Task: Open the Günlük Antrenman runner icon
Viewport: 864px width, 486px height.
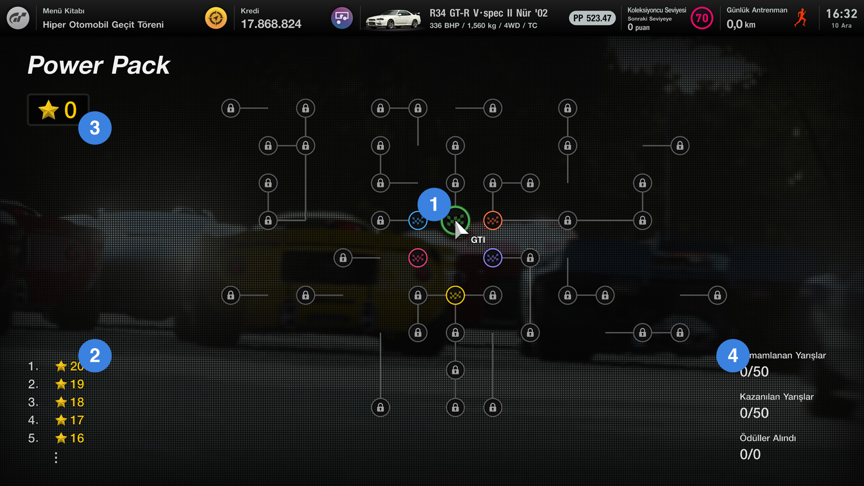Action: tap(801, 18)
